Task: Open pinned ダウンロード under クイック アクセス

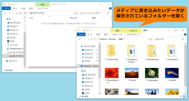Action: (87, 54)
